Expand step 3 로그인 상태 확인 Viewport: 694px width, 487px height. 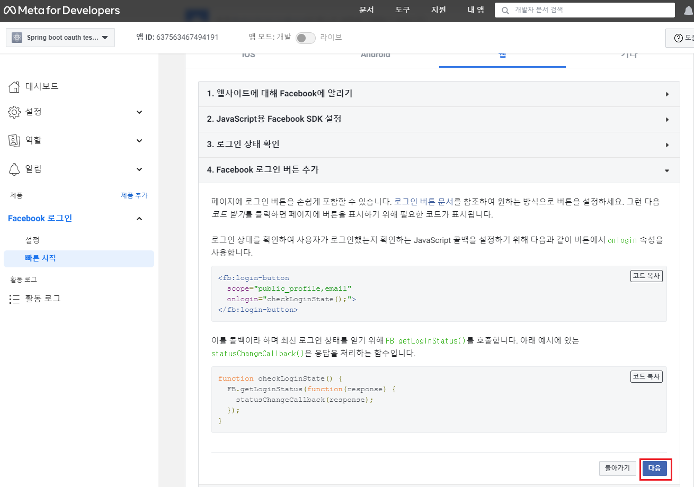tap(439, 145)
